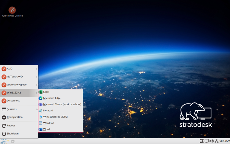Click the Win11Desktop-22H2 monitor icon
The image size is (230, 144).
coord(41,117)
